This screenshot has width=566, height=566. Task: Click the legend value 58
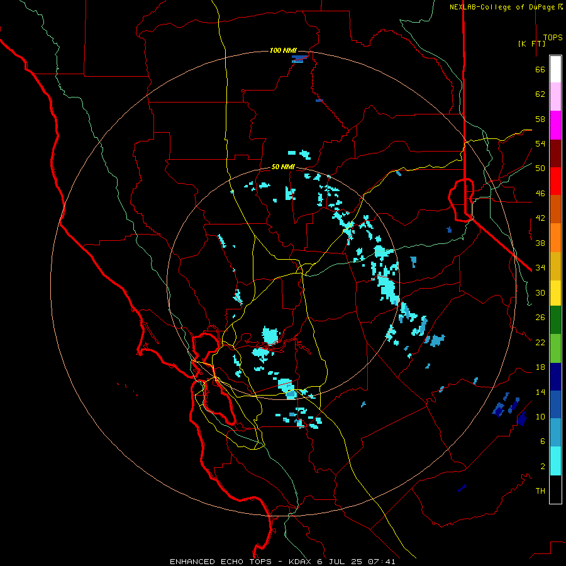point(540,119)
